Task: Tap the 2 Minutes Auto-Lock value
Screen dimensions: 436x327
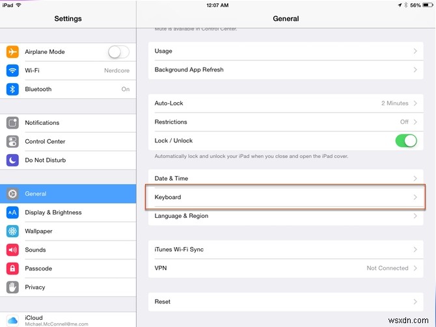Action: [x=395, y=103]
